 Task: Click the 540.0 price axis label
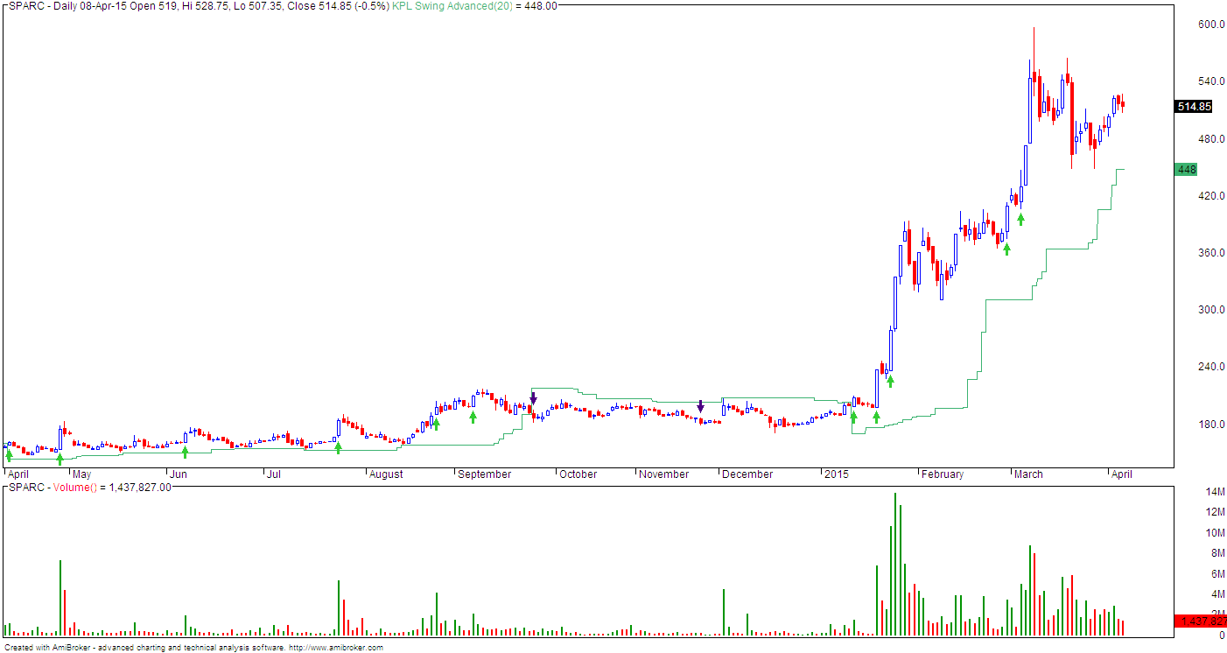pos(1209,81)
